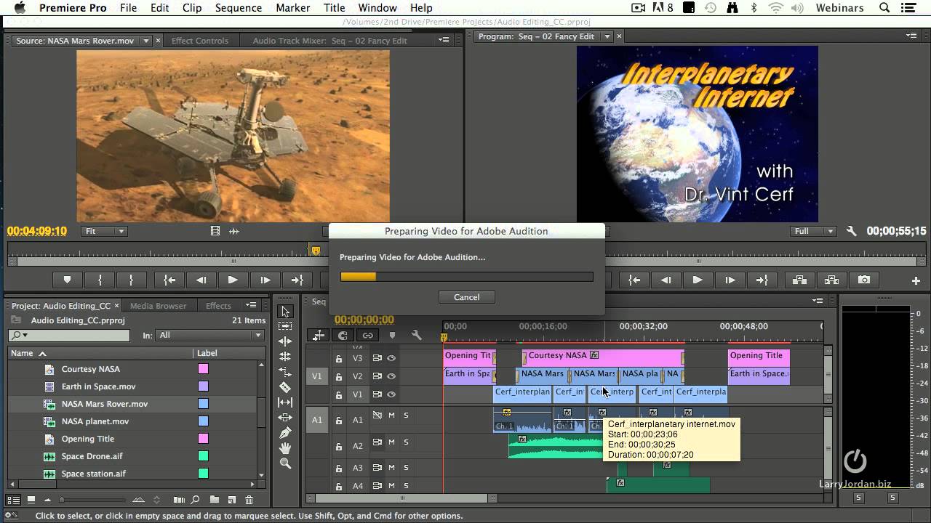The image size is (931, 523).
Task: Click the New Bin folder icon
Action: point(215,500)
